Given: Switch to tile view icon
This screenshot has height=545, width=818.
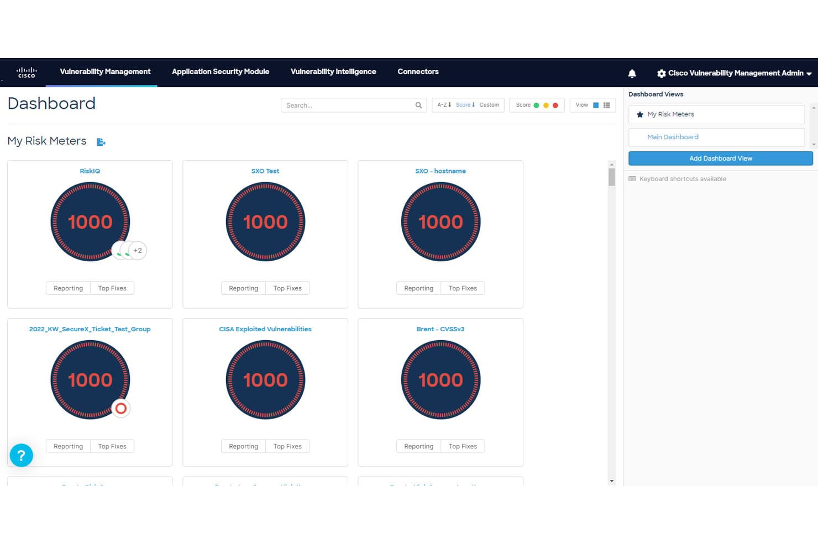Looking at the screenshot, I should pos(596,105).
